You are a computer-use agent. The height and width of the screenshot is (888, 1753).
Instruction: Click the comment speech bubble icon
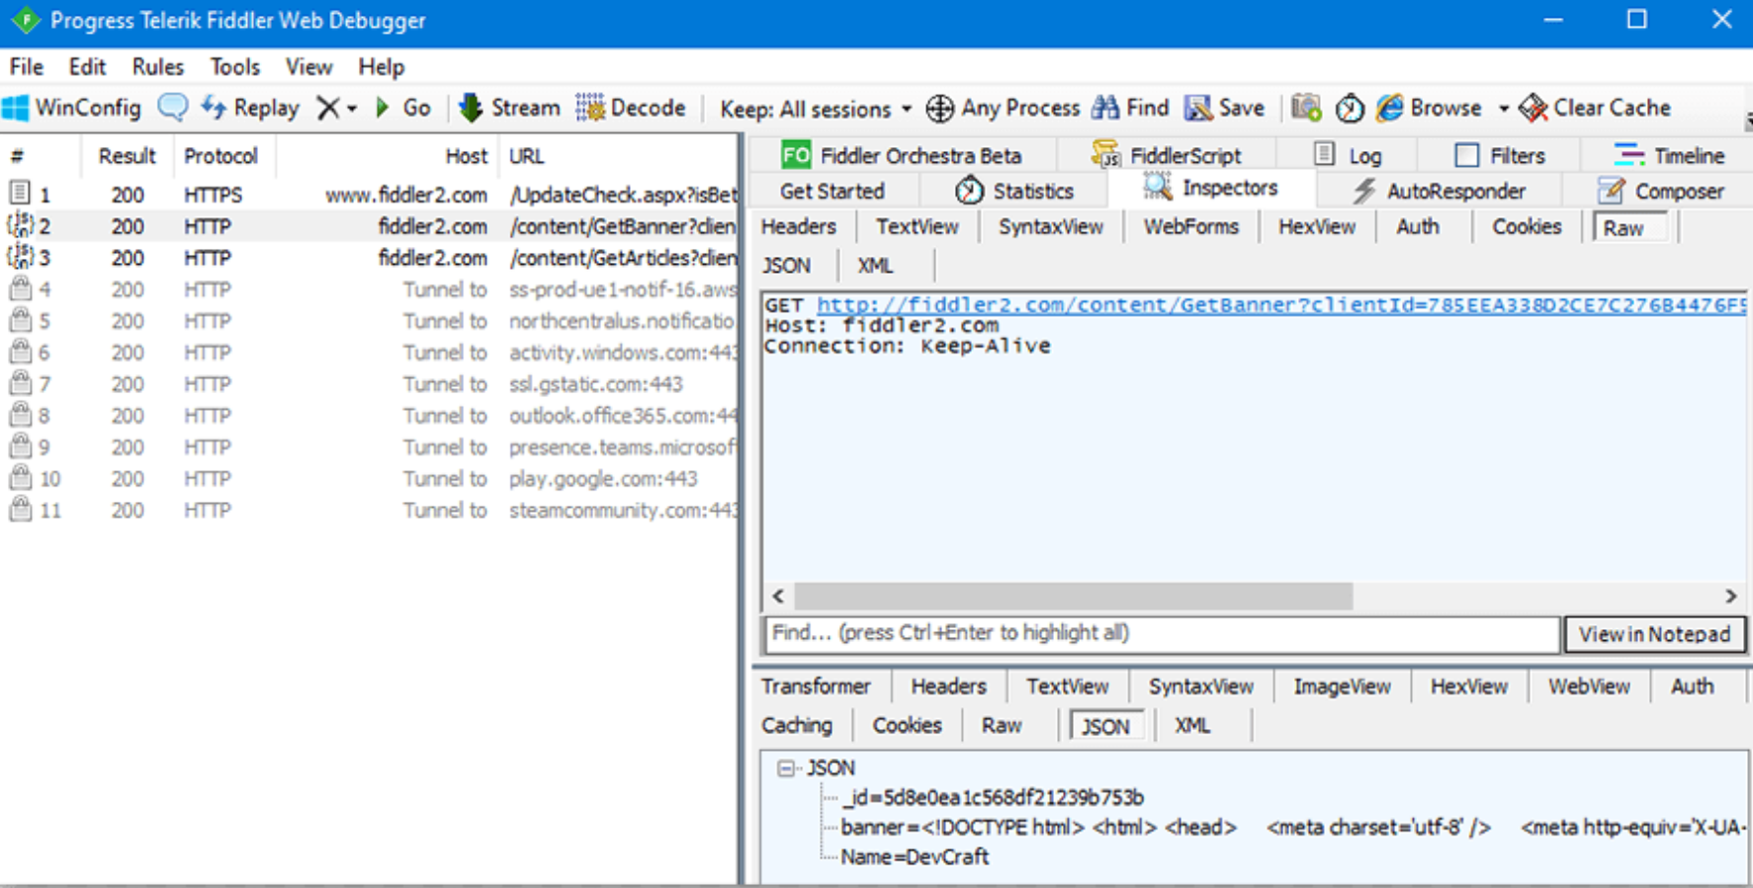click(x=173, y=107)
